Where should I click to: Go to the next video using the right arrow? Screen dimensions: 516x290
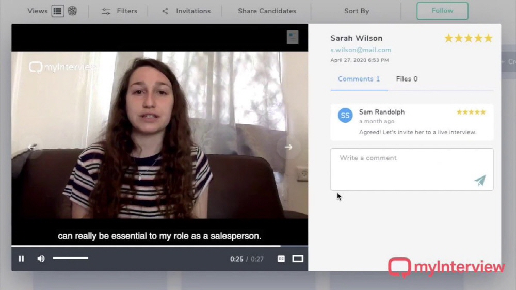point(288,147)
